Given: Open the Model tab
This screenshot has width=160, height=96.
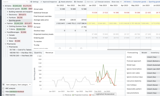Looking at the screenshot, I should [144, 53].
